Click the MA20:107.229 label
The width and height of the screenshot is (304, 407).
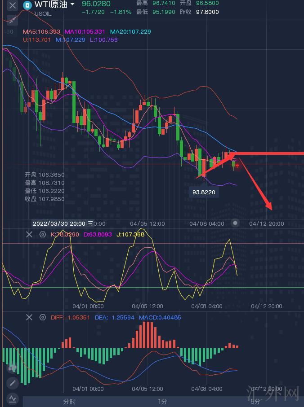point(130,32)
